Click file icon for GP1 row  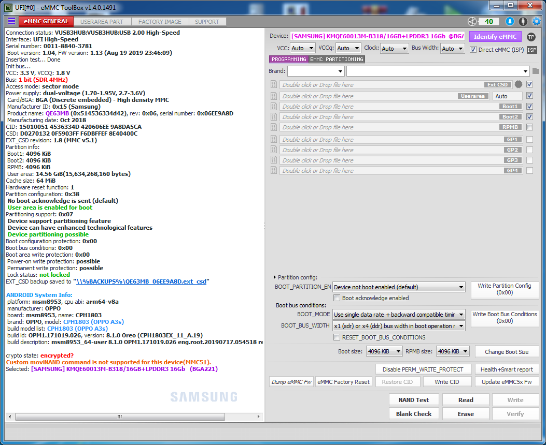274,139
